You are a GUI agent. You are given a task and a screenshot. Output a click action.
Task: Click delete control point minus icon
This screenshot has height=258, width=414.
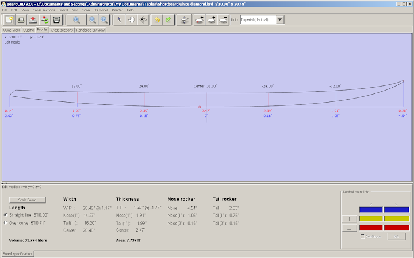click(x=223, y=19)
